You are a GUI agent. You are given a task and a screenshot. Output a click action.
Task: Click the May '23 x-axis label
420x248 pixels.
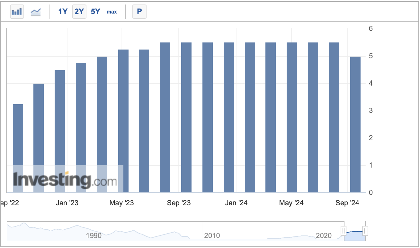121,203
